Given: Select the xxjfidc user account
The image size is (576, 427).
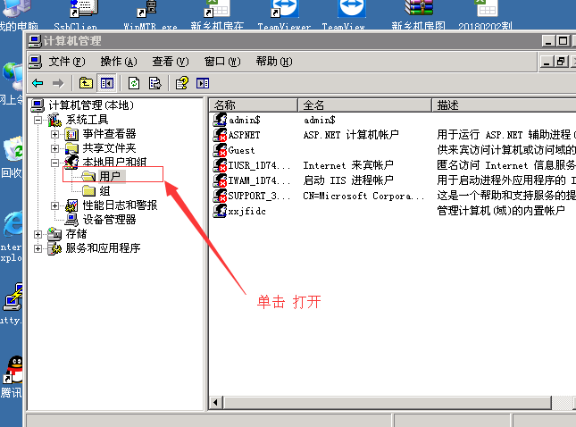Looking at the screenshot, I should [247, 211].
